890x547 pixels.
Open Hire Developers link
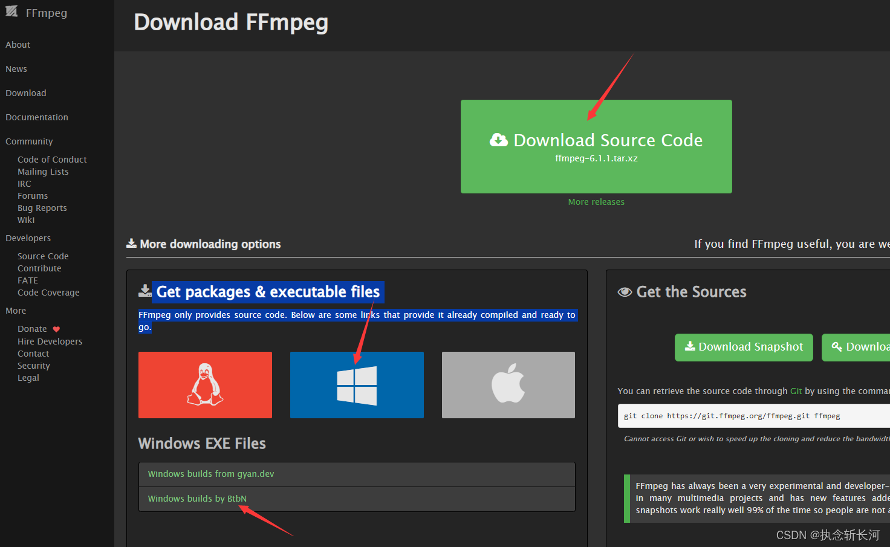50,341
